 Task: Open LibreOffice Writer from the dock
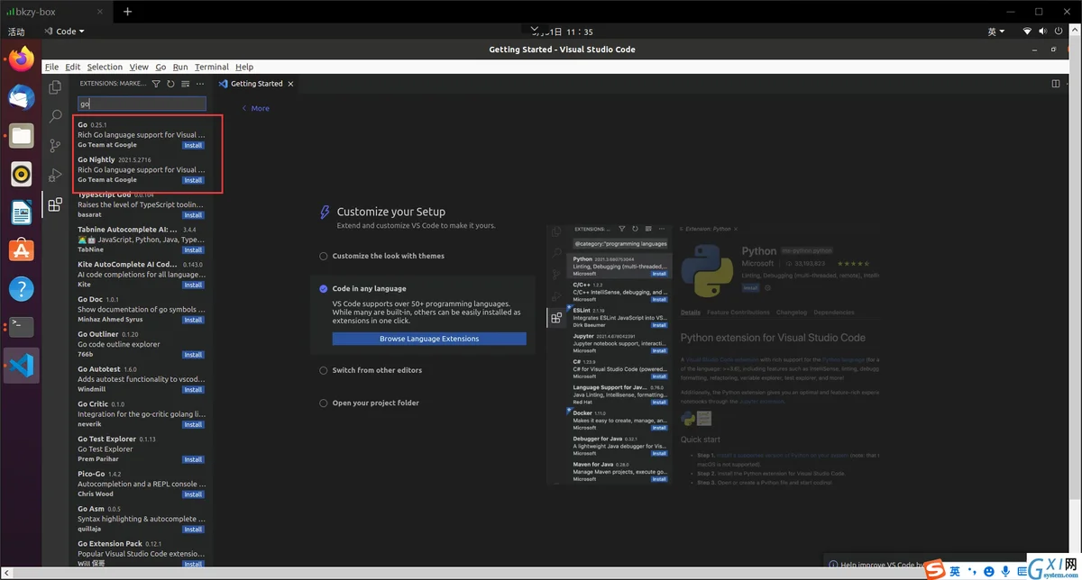point(22,213)
